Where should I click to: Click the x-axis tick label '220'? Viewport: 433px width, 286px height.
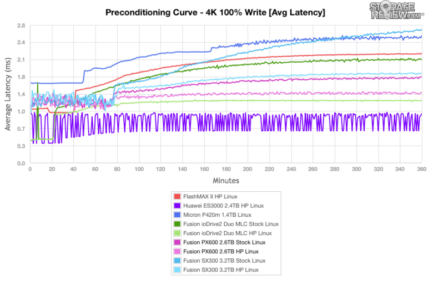[270, 169]
